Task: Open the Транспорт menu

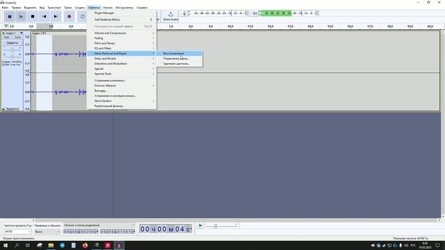Action: click(x=54, y=8)
